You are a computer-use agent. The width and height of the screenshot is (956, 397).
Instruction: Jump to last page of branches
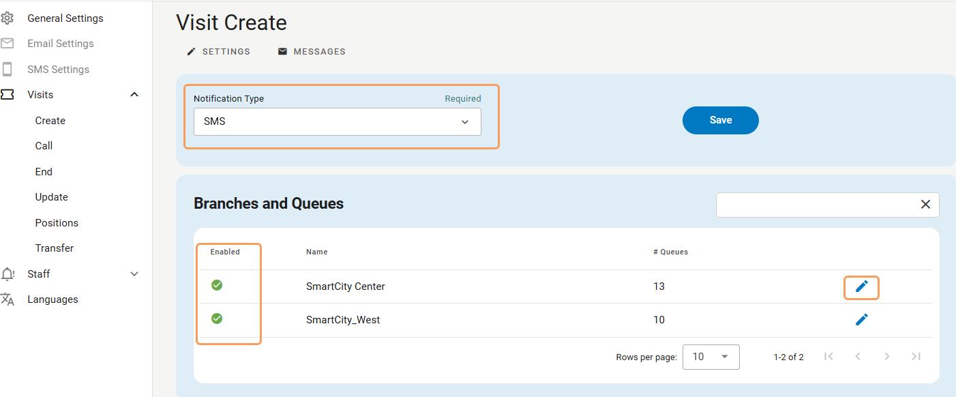pos(916,356)
